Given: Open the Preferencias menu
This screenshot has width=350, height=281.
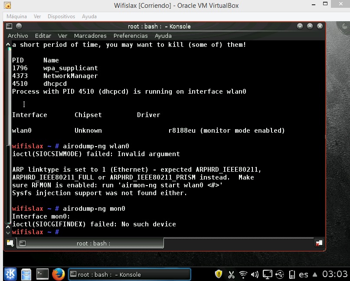Looking at the screenshot, I should point(131,36).
